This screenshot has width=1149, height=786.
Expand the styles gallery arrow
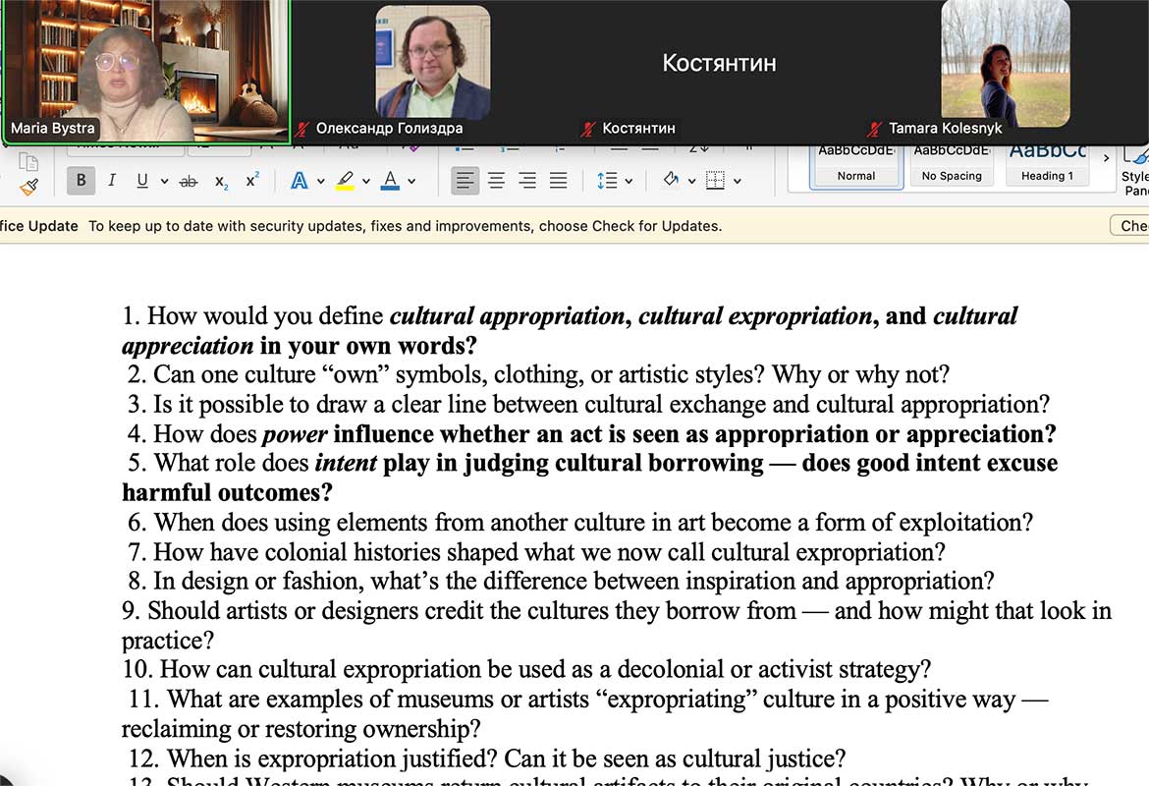(1106, 158)
